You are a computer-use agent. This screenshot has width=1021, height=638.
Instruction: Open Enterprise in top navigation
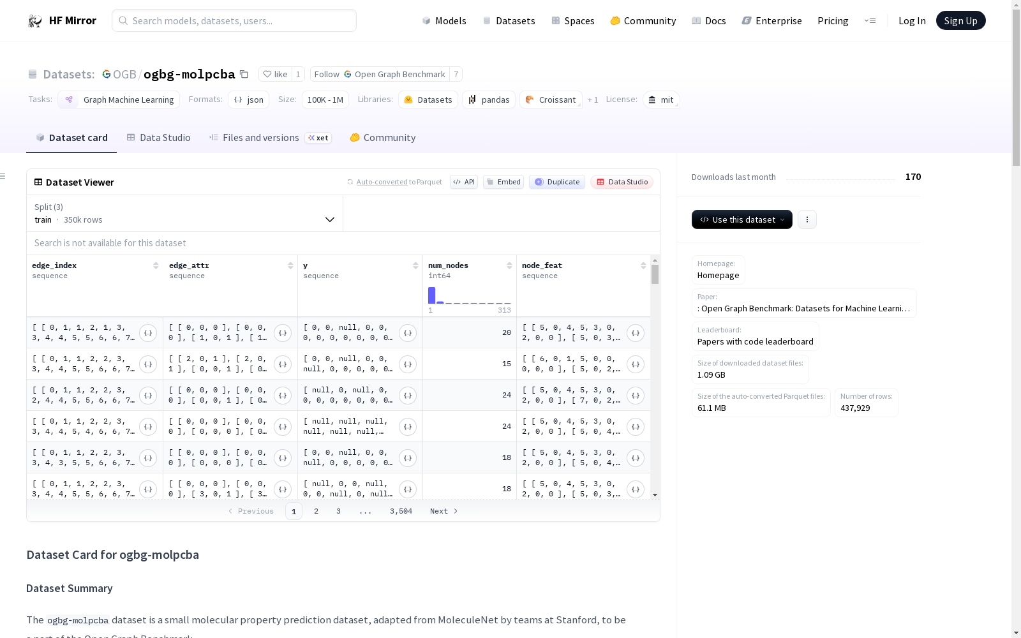tap(772, 20)
